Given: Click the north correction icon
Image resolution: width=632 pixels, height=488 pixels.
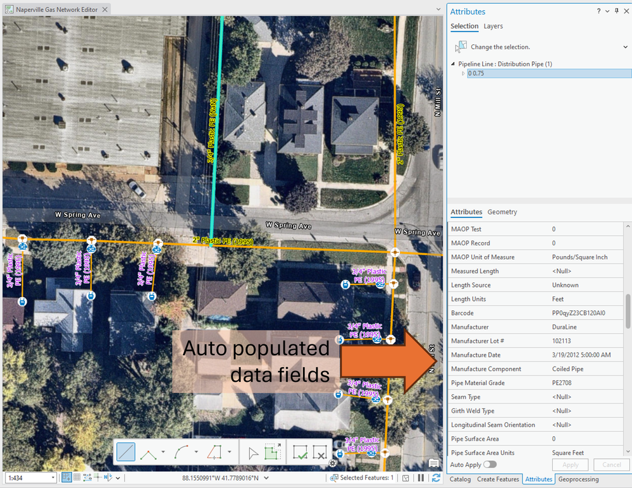Looking at the screenshot, I should 108,477.
